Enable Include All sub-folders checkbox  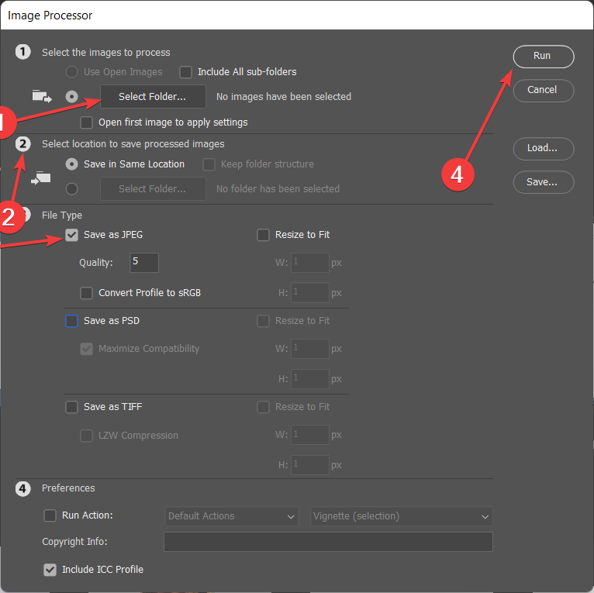(186, 72)
